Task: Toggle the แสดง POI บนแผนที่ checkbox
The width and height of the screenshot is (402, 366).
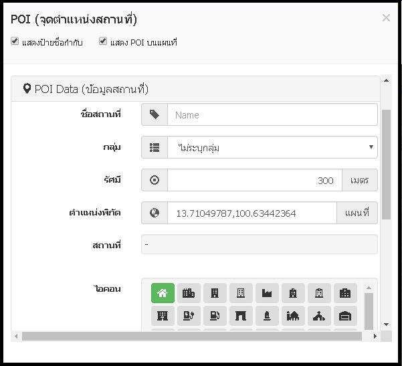Action: (x=103, y=41)
